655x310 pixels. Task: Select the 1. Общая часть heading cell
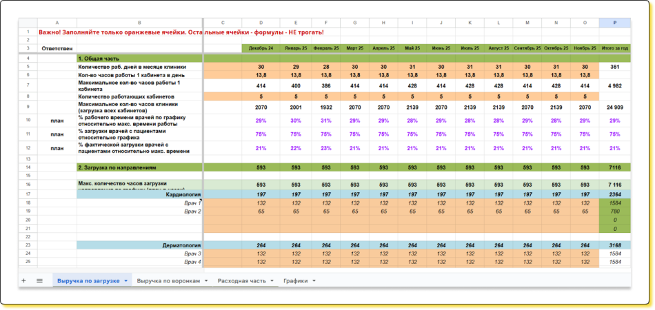pos(140,59)
